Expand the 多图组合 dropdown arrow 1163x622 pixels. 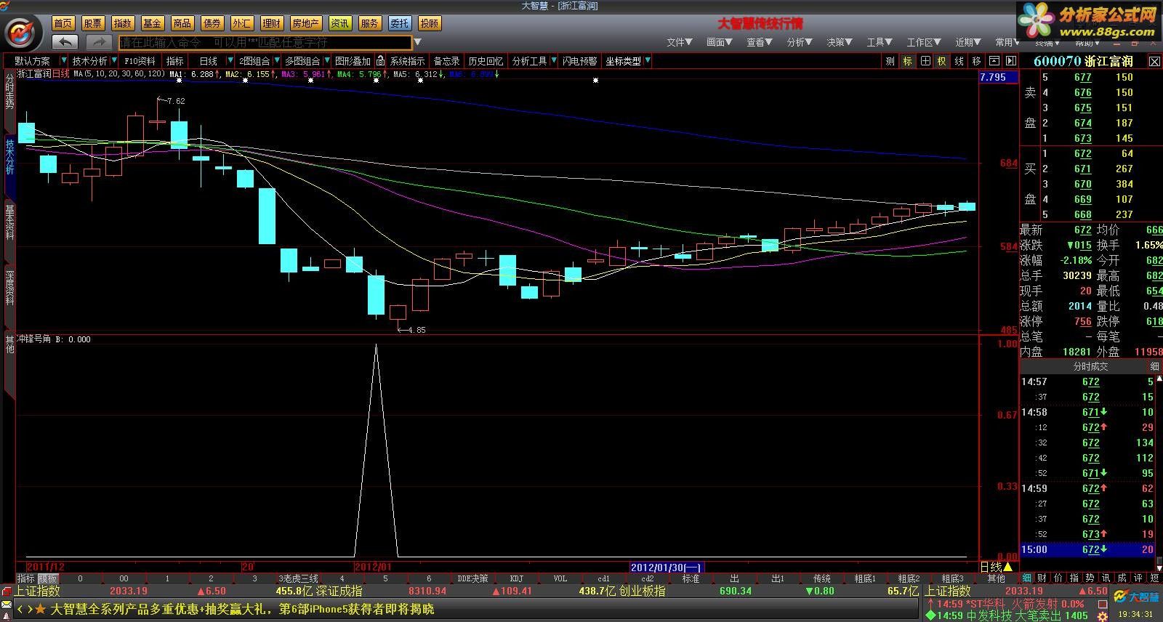[x=328, y=61]
